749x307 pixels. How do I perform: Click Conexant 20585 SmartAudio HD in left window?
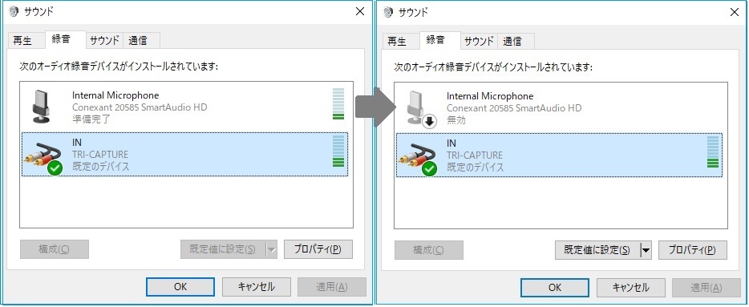click(140, 107)
